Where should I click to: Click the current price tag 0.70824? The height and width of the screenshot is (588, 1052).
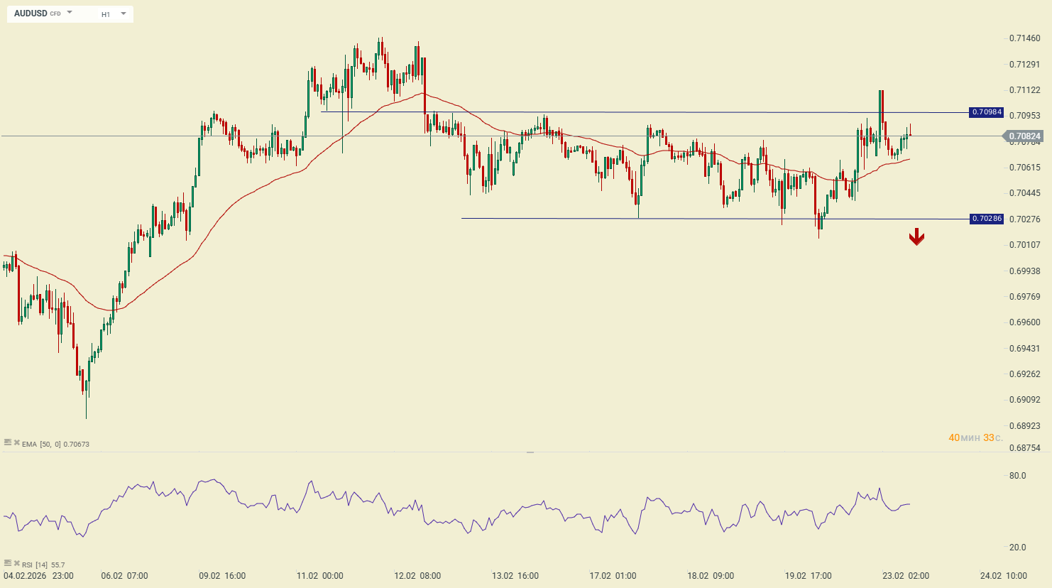1024,136
